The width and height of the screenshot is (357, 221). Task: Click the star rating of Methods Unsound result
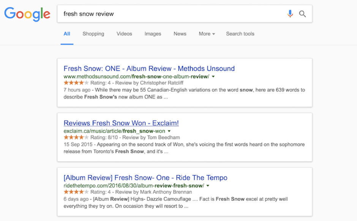pos(76,83)
